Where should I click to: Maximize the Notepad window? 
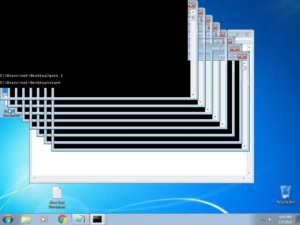[x=237, y=35]
